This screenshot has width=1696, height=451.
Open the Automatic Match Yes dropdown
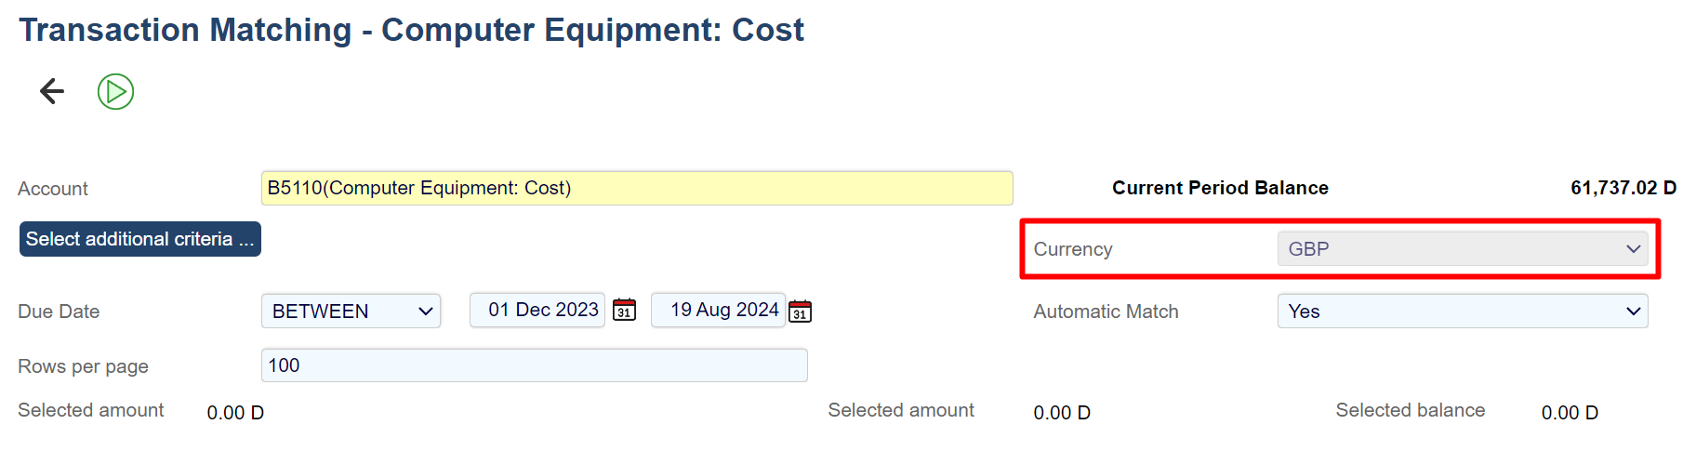[x=1462, y=312]
